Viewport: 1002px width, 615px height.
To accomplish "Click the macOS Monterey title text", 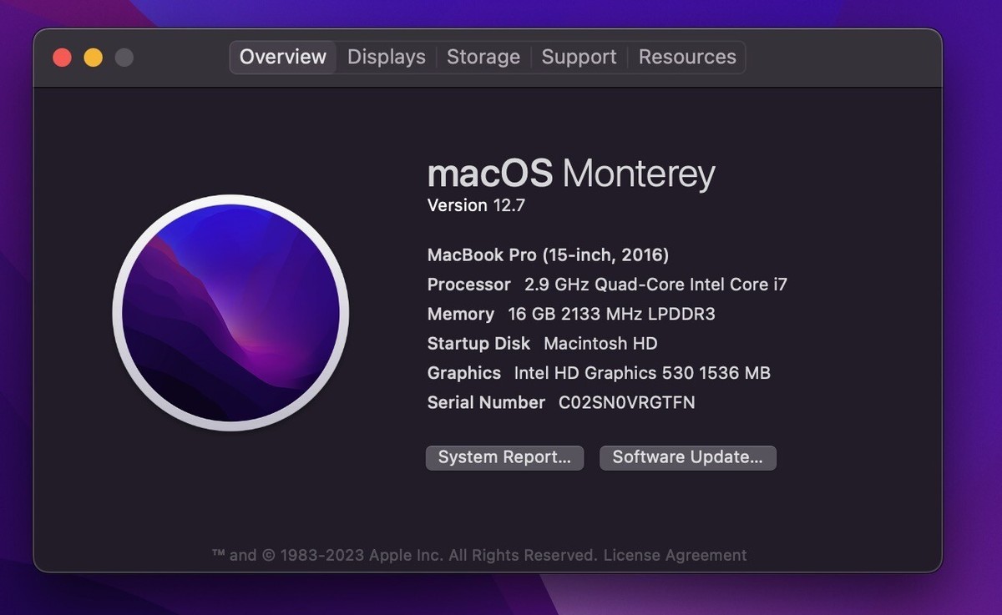I will coord(571,173).
